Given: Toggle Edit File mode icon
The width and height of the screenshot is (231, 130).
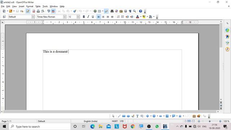Looking at the screenshot, I should (28, 11).
